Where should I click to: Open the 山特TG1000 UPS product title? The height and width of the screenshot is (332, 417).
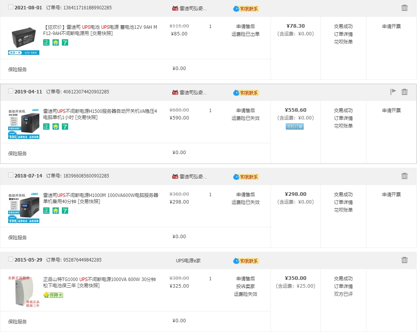pyautogui.click(x=99, y=282)
